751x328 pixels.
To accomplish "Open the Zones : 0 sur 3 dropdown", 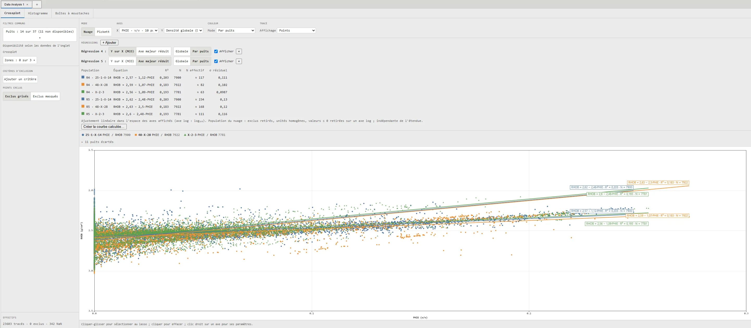I will pyautogui.click(x=20, y=60).
